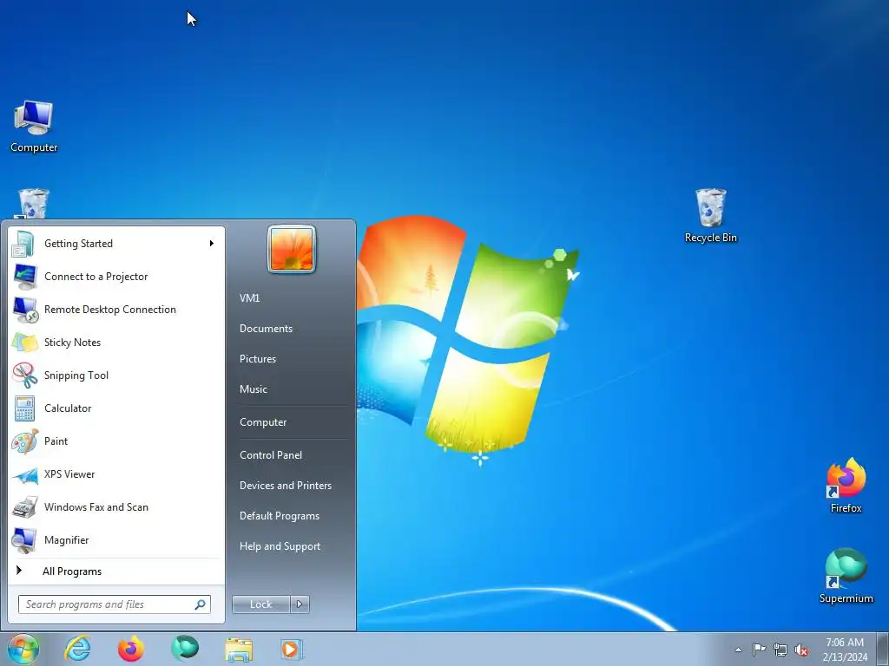The height and width of the screenshot is (666, 889).
Task: Open the Calculator icon
Action: tap(23, 408)
